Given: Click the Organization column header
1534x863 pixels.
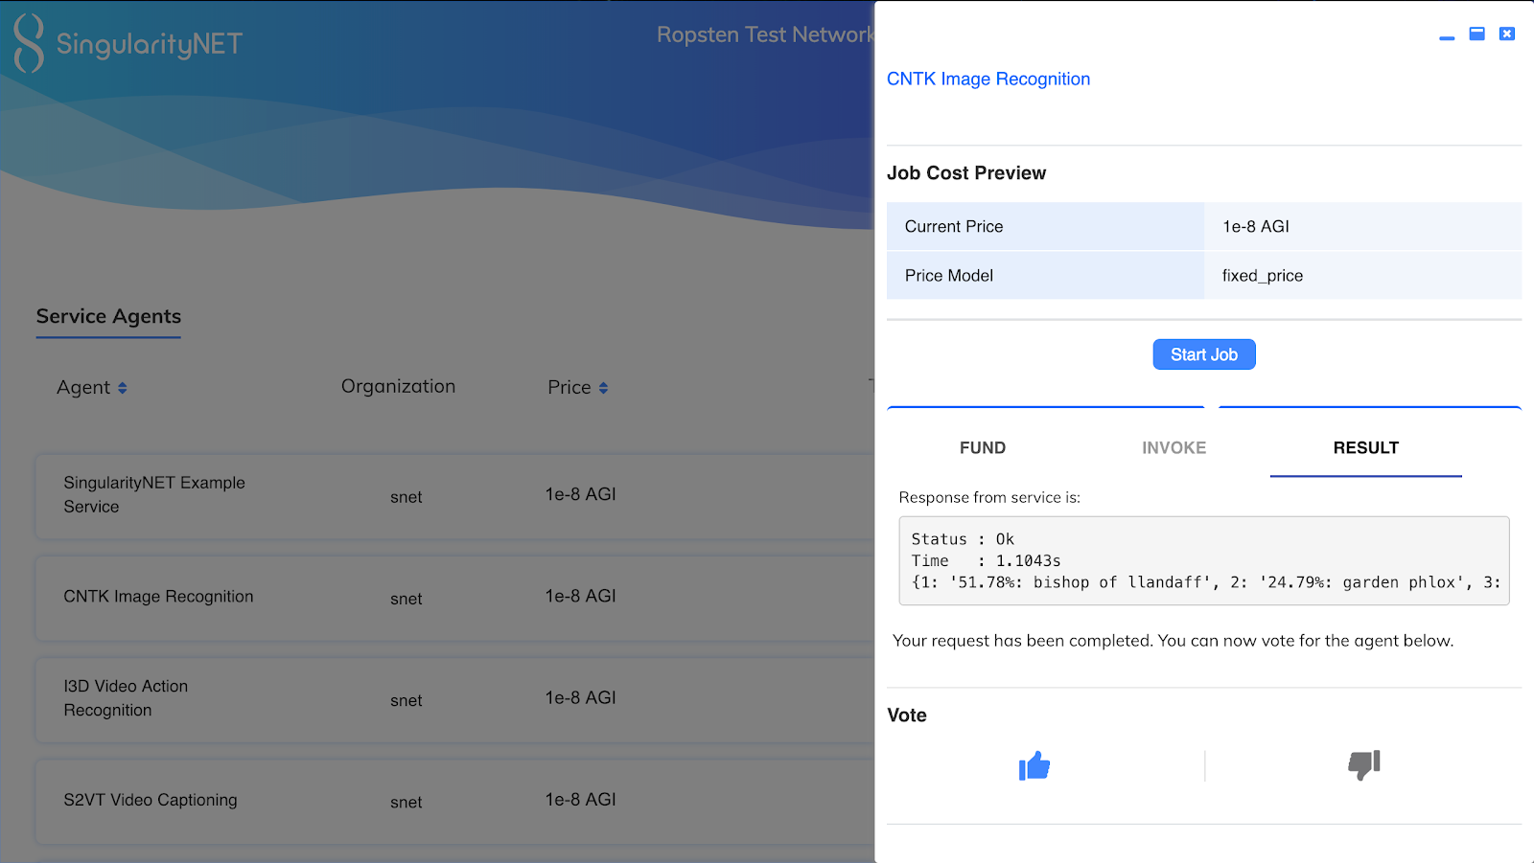Looking at the screenshot, I should [398, 386].
